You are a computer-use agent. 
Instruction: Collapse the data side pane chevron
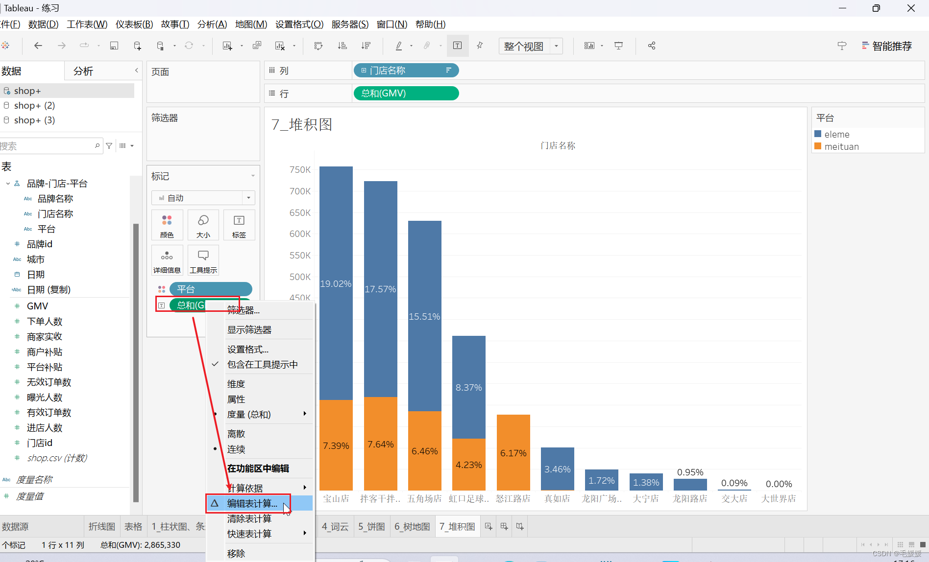(x=136, y=70)
